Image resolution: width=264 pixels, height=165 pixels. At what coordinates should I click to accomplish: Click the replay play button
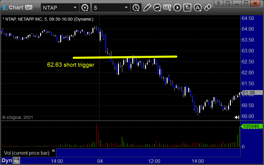pyautogui.click(x=177, y=8)
